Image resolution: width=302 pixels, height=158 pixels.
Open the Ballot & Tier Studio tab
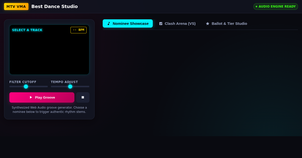point(226,23)
